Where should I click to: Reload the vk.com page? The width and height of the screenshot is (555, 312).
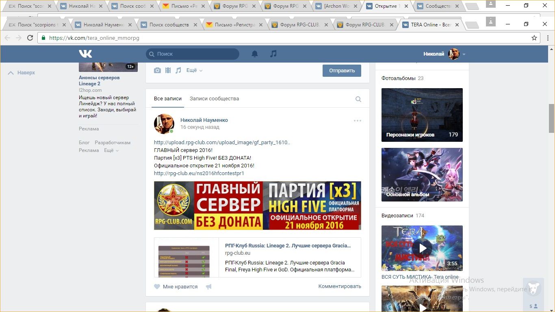click(30, 38)
